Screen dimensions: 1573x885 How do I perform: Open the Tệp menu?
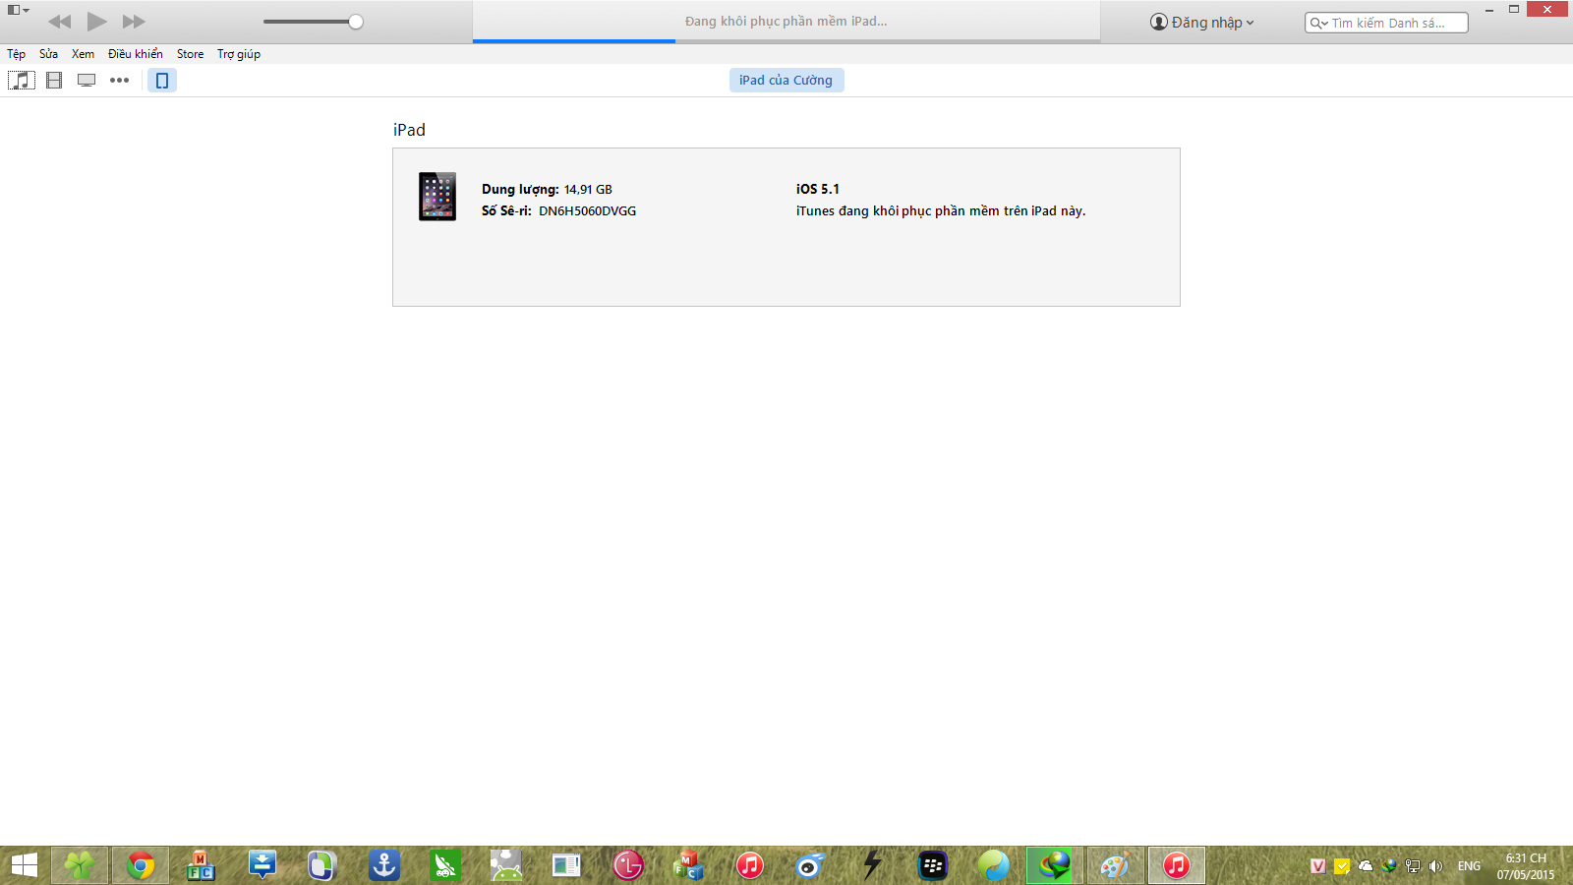point(16,54)
